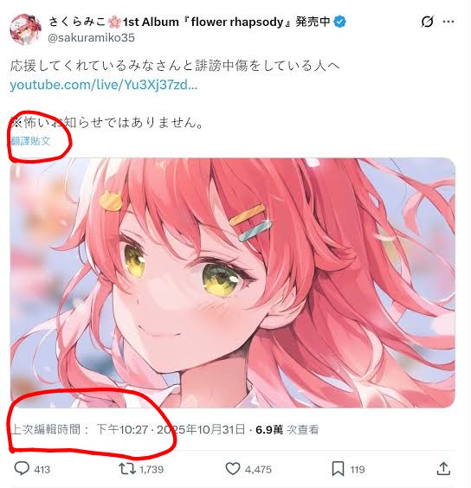
Task: Click the @sakuramiko35 handle
Action: click(91, 38)
